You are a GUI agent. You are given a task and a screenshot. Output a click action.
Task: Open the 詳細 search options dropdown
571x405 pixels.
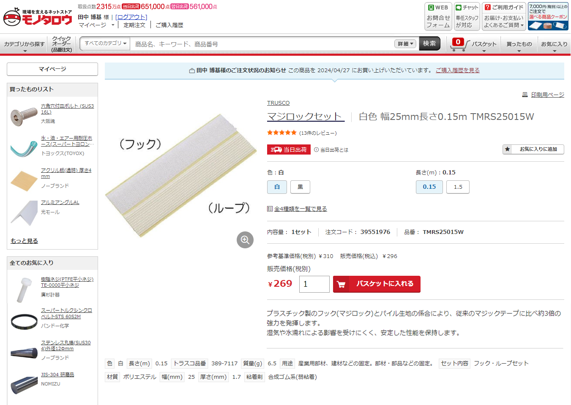coord(406,44)
